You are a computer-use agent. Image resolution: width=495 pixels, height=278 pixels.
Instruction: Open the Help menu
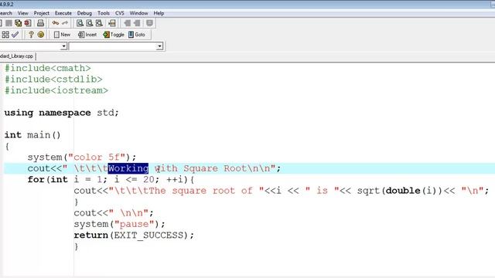tap(159, 13)
